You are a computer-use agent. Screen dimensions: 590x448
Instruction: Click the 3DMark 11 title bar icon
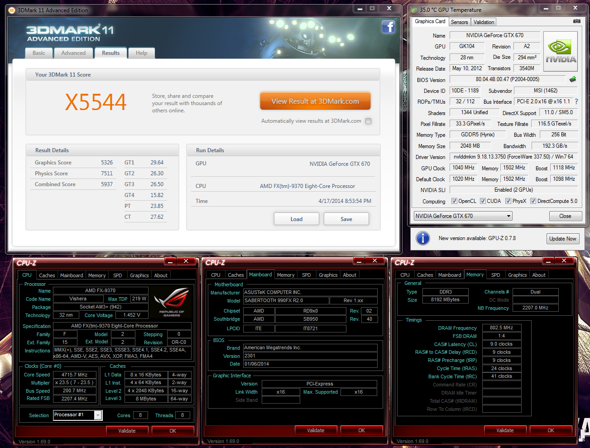(x=12, y=10)
